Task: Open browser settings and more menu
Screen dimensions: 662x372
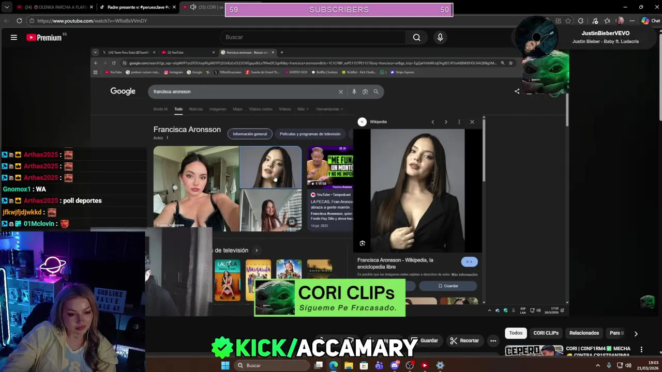Action: 632,21
